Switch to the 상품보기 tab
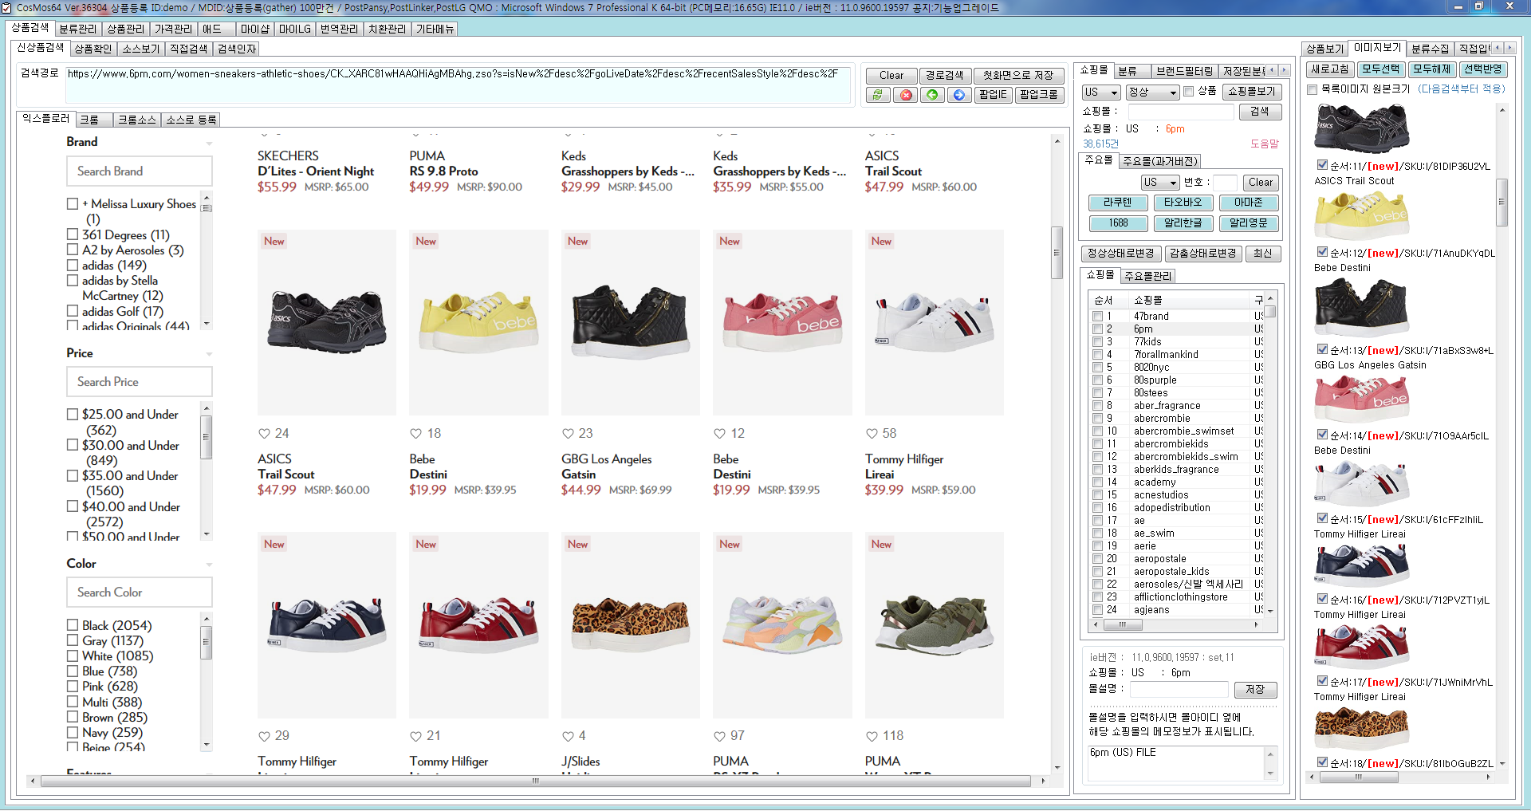1531x811 pixels. (1324, 49)
